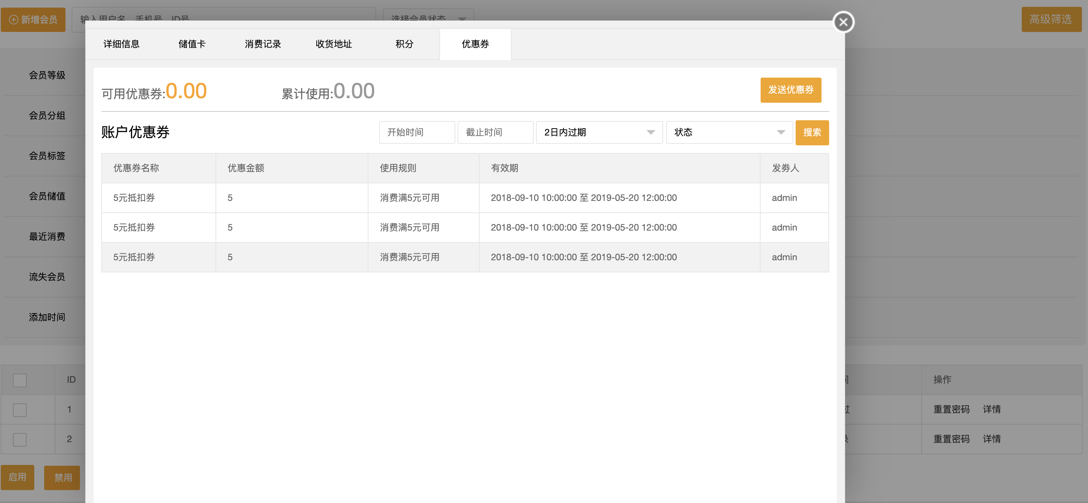
Task: Click the 账户优惠券 heading
Action: (135, 132)
